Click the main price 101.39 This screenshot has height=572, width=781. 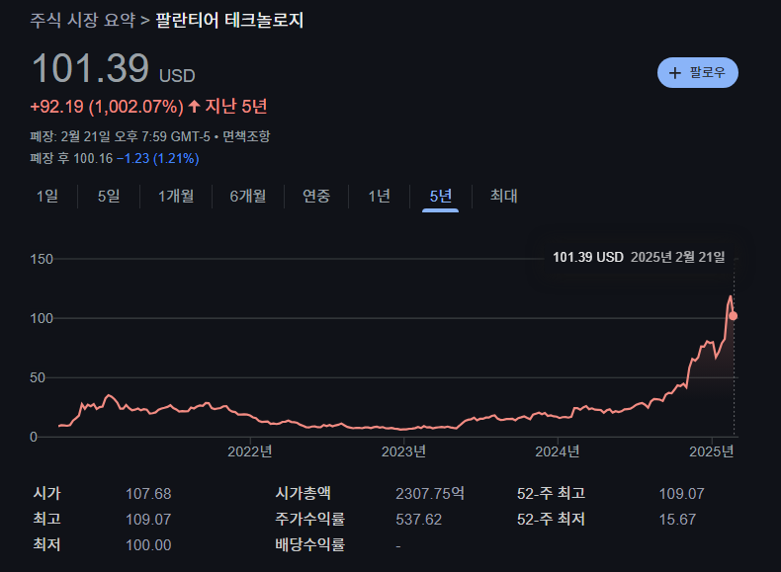pos(90,68)
